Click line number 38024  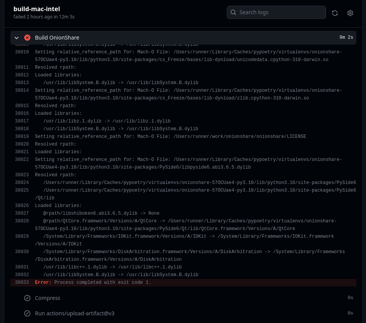(x=22, y=182)
